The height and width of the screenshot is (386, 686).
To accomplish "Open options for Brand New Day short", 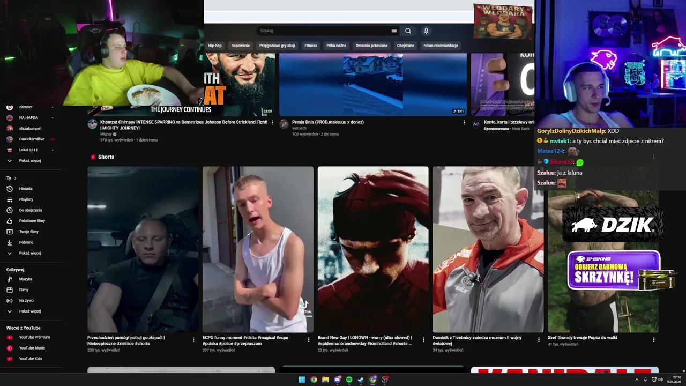I will pyautogui.click(x=424, y=339).
